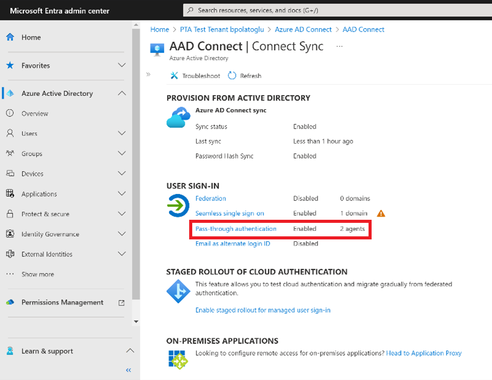Open the ellipsis menu beside Connect Sync
The image size is (492, 380).
[340, 47]
